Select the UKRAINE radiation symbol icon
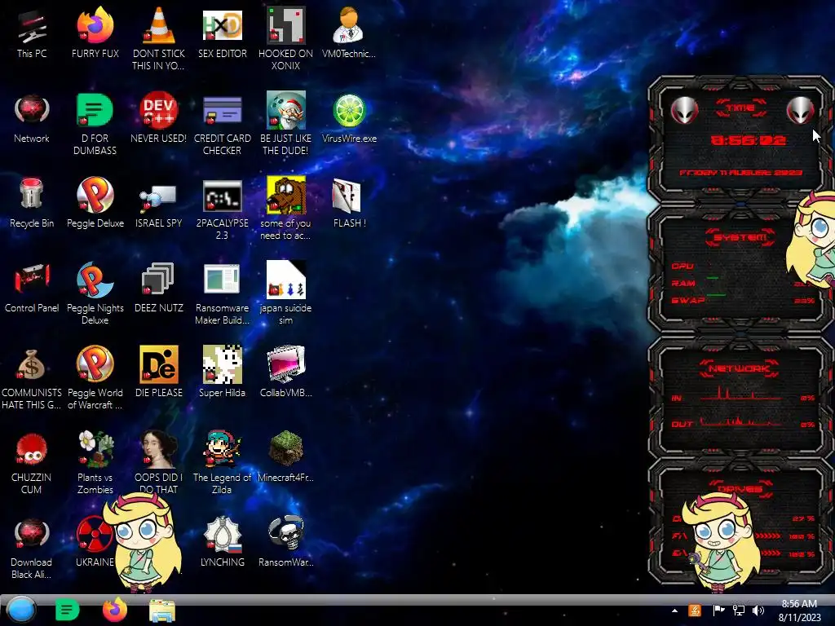Screen dimensions: 835x626 (x=95, y=541)
